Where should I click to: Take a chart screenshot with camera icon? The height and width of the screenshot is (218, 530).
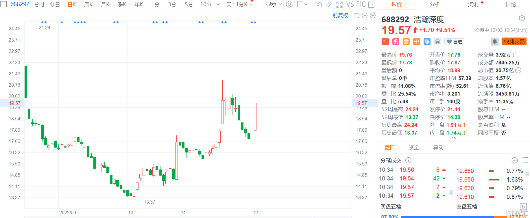tap(318, 4)
